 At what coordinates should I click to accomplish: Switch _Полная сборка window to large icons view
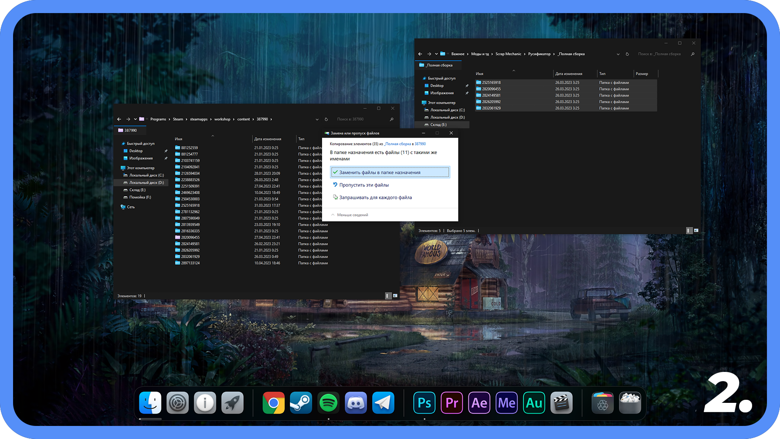(696, 230)
